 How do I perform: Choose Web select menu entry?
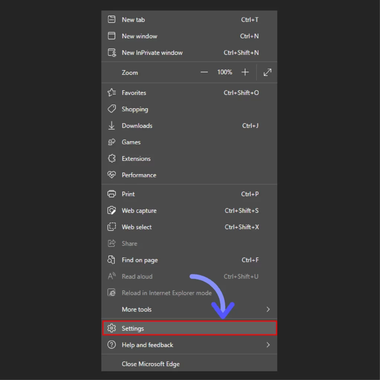click(189, 227)
